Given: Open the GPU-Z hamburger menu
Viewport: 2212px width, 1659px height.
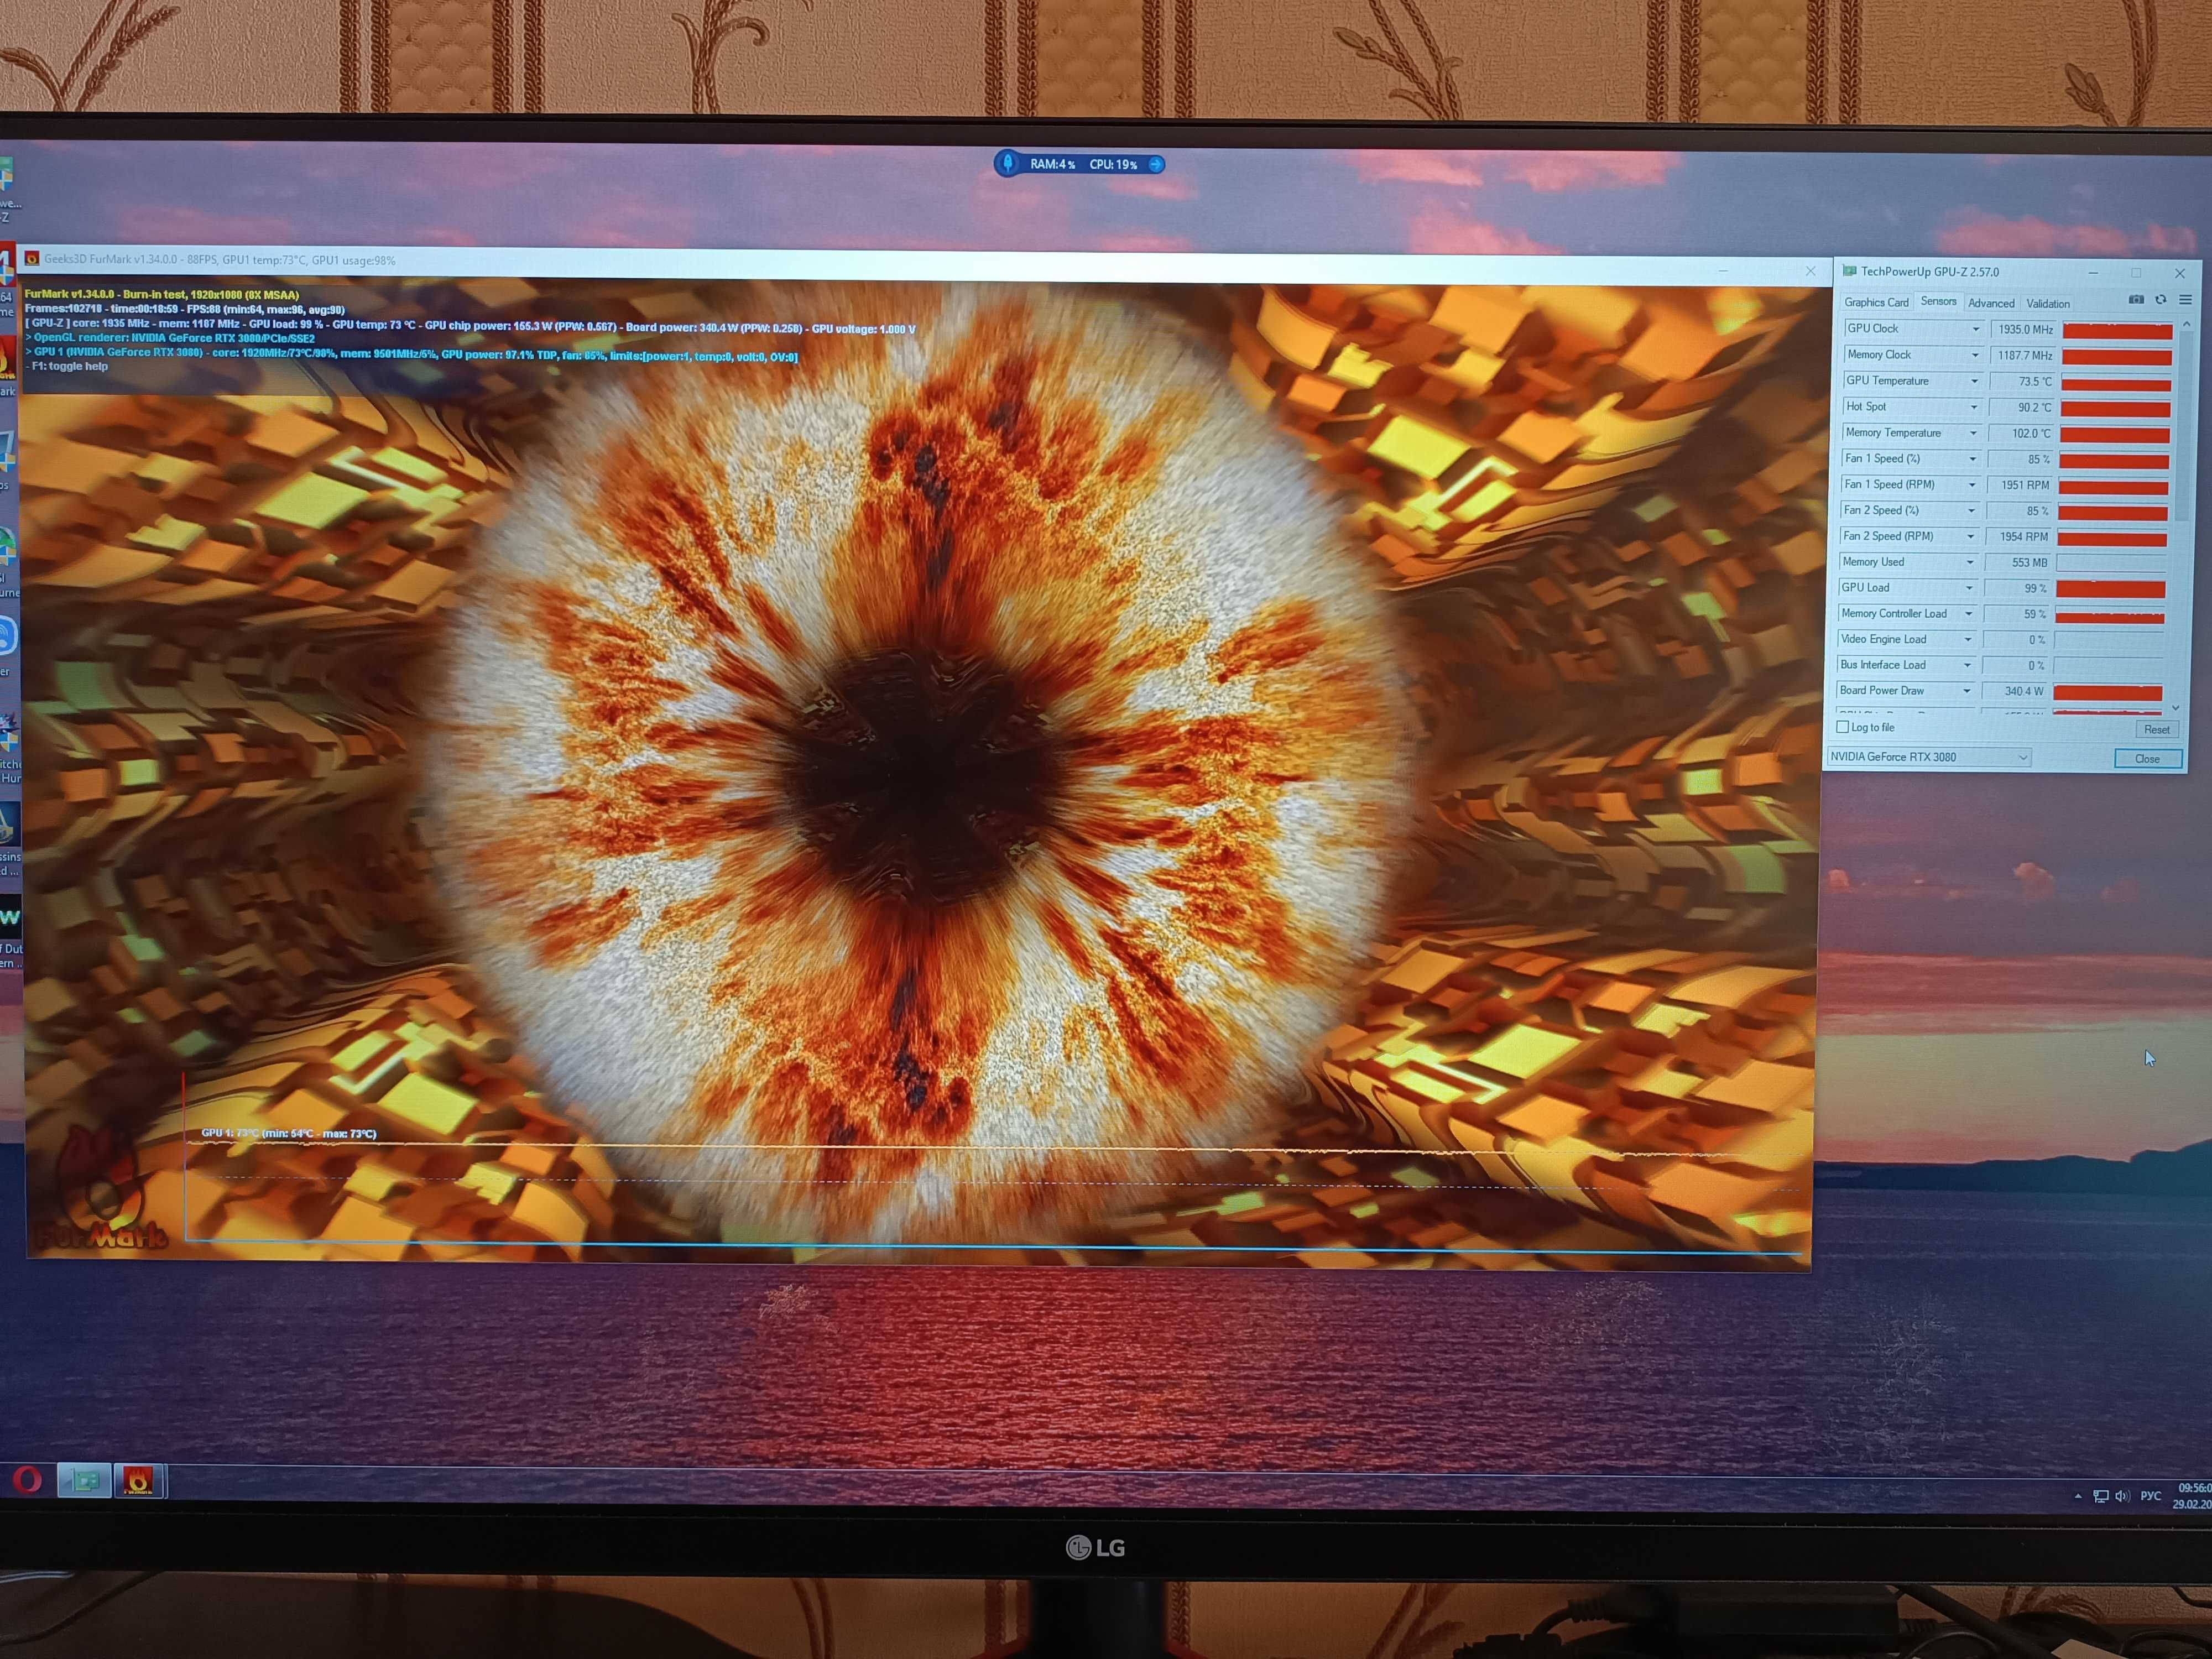Looking at the screenshot, I should 2185,300.
